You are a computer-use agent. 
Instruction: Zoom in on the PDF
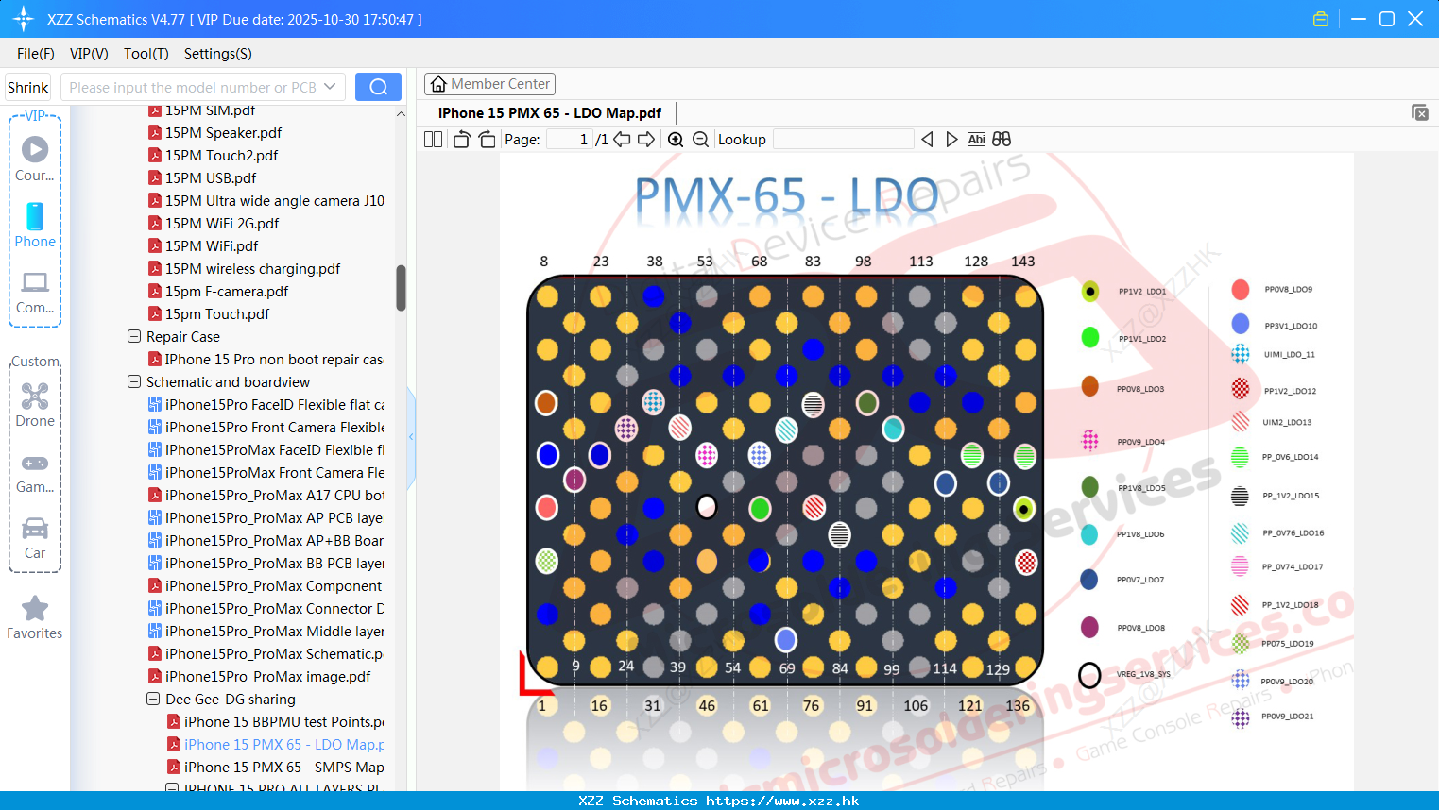point(676,139)
